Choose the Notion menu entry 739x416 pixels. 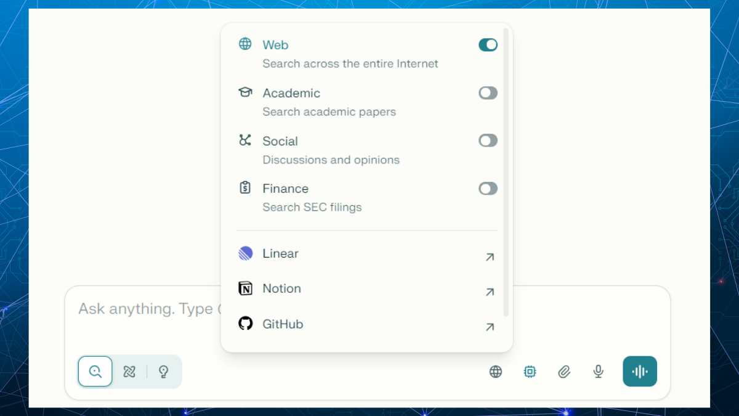[x=281, y=289]
